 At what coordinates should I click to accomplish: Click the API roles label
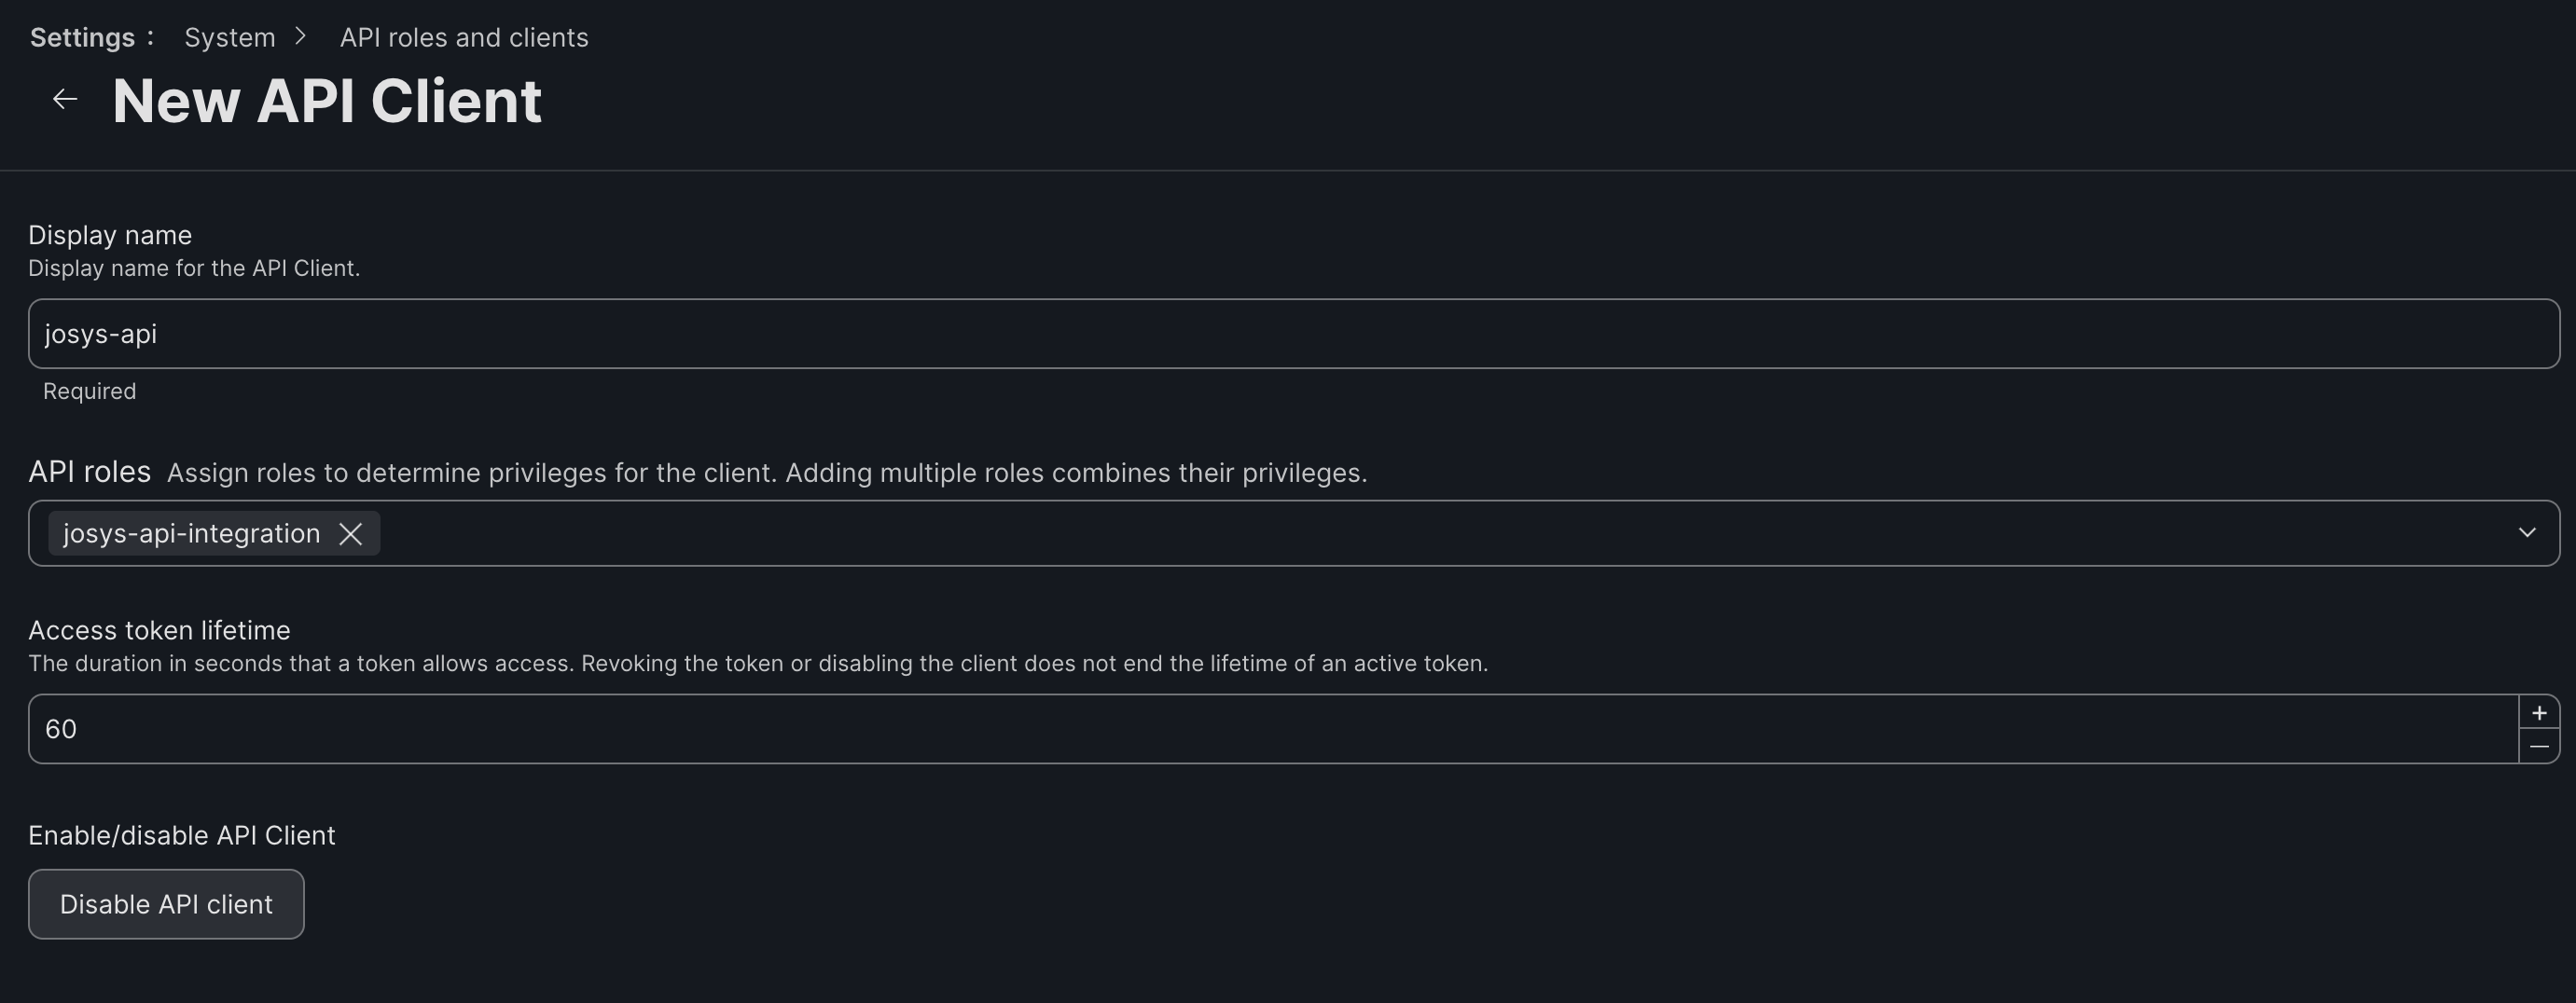[89, 472]
